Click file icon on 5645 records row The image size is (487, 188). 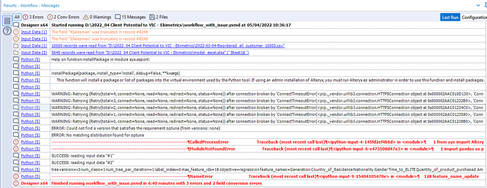(16, 53)
